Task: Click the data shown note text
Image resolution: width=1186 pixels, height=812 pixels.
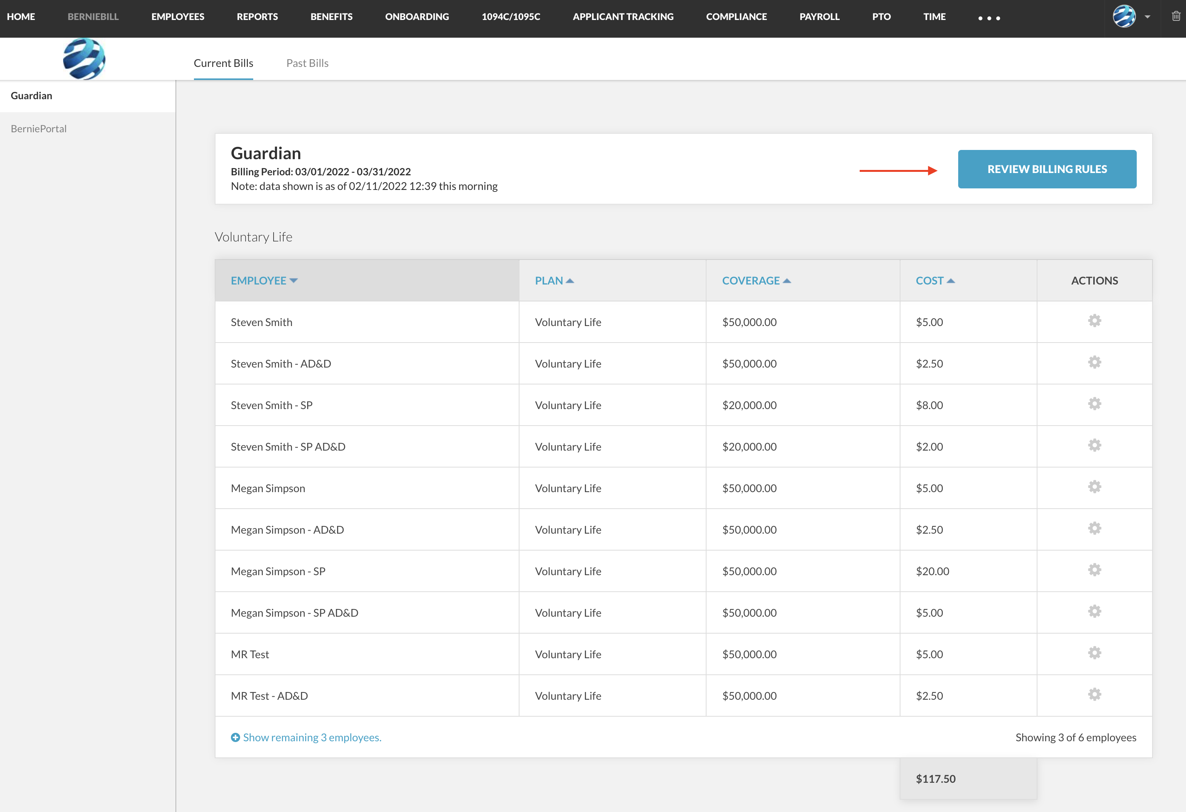Action: pos(364,186)
